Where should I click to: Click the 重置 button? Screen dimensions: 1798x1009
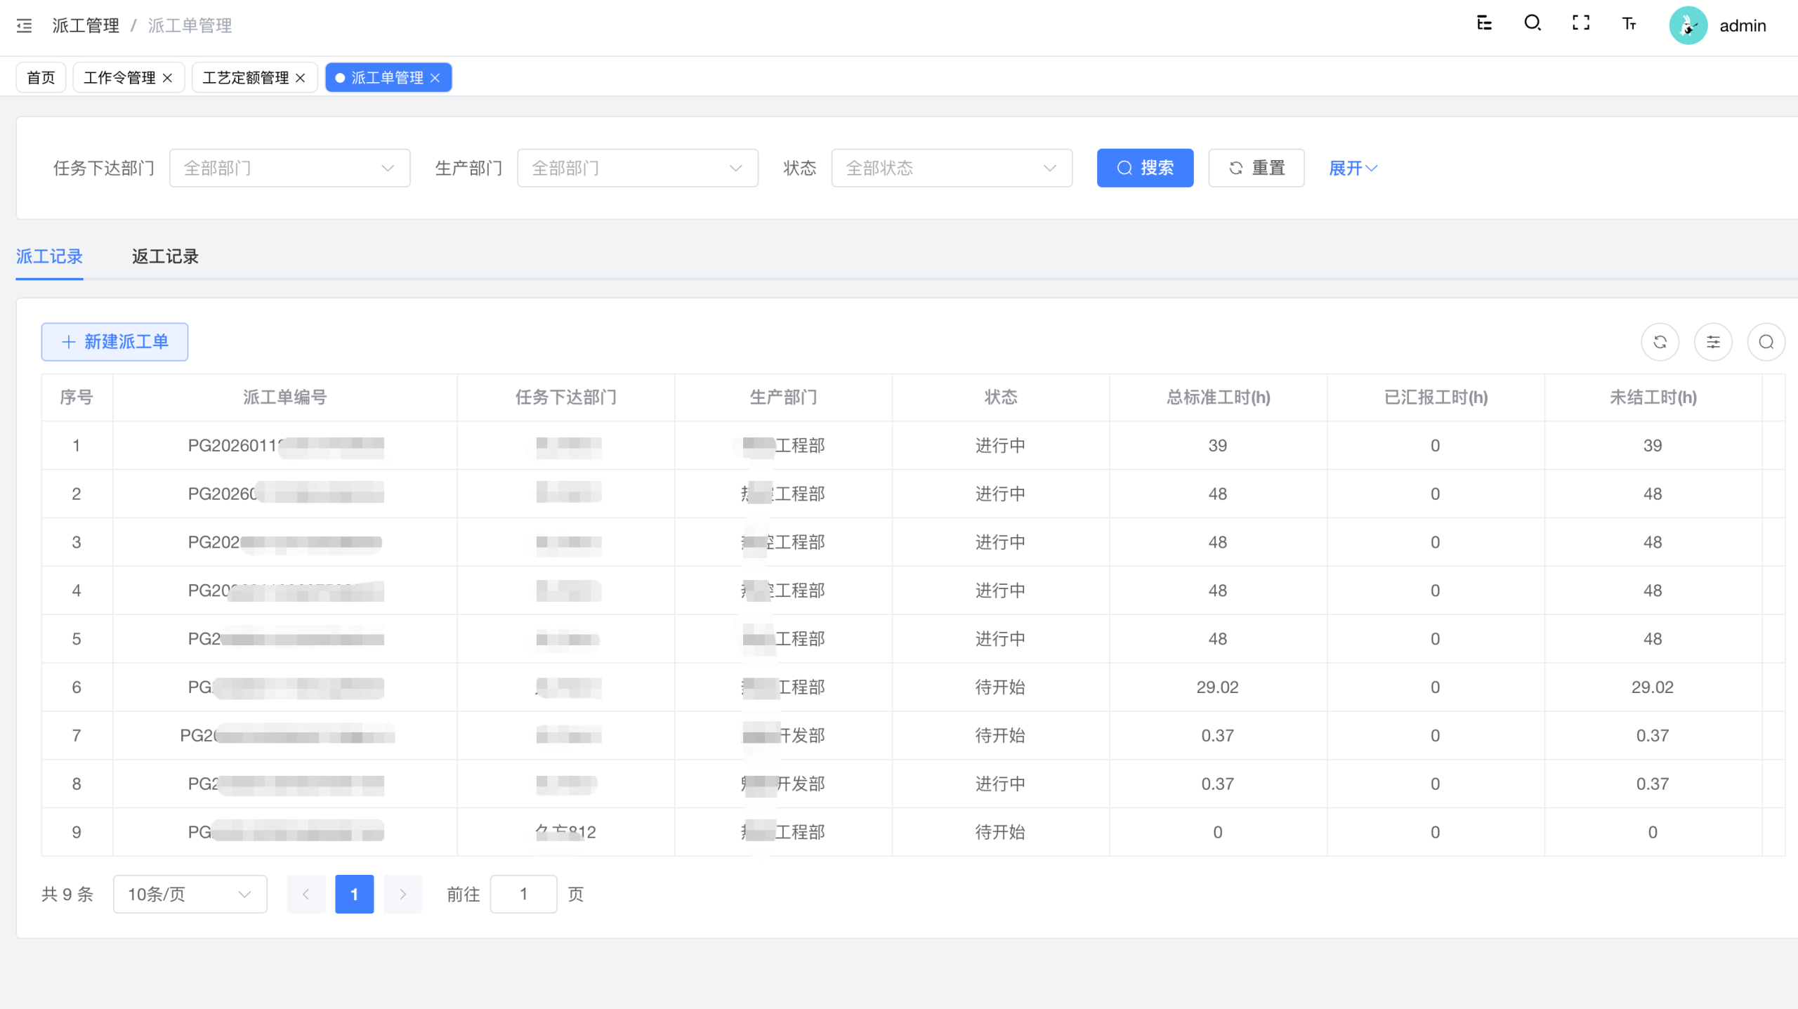point(1256,168)
